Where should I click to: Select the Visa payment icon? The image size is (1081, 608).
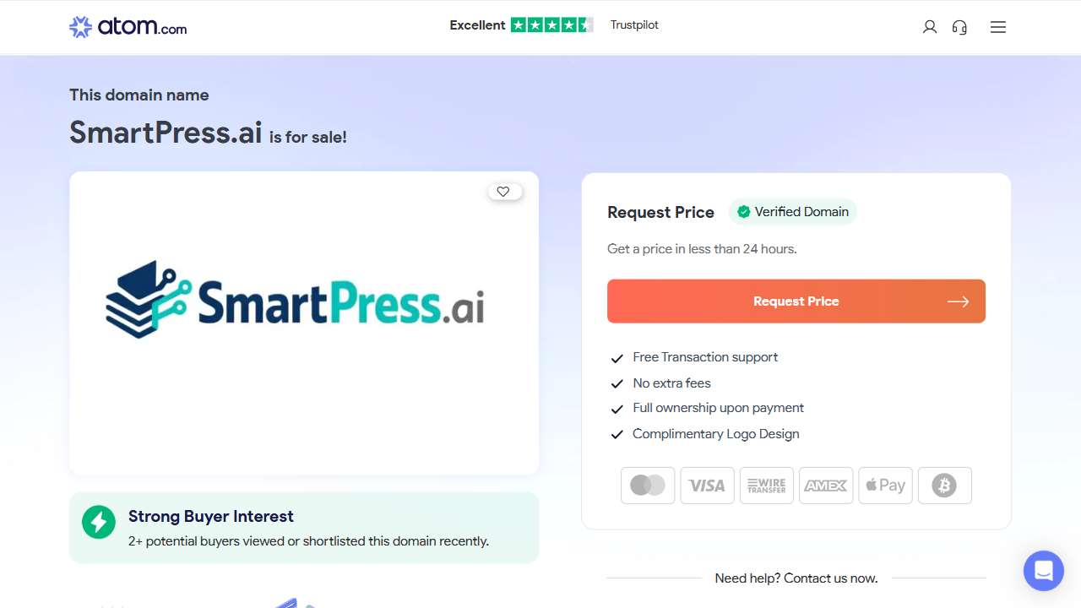707,485
